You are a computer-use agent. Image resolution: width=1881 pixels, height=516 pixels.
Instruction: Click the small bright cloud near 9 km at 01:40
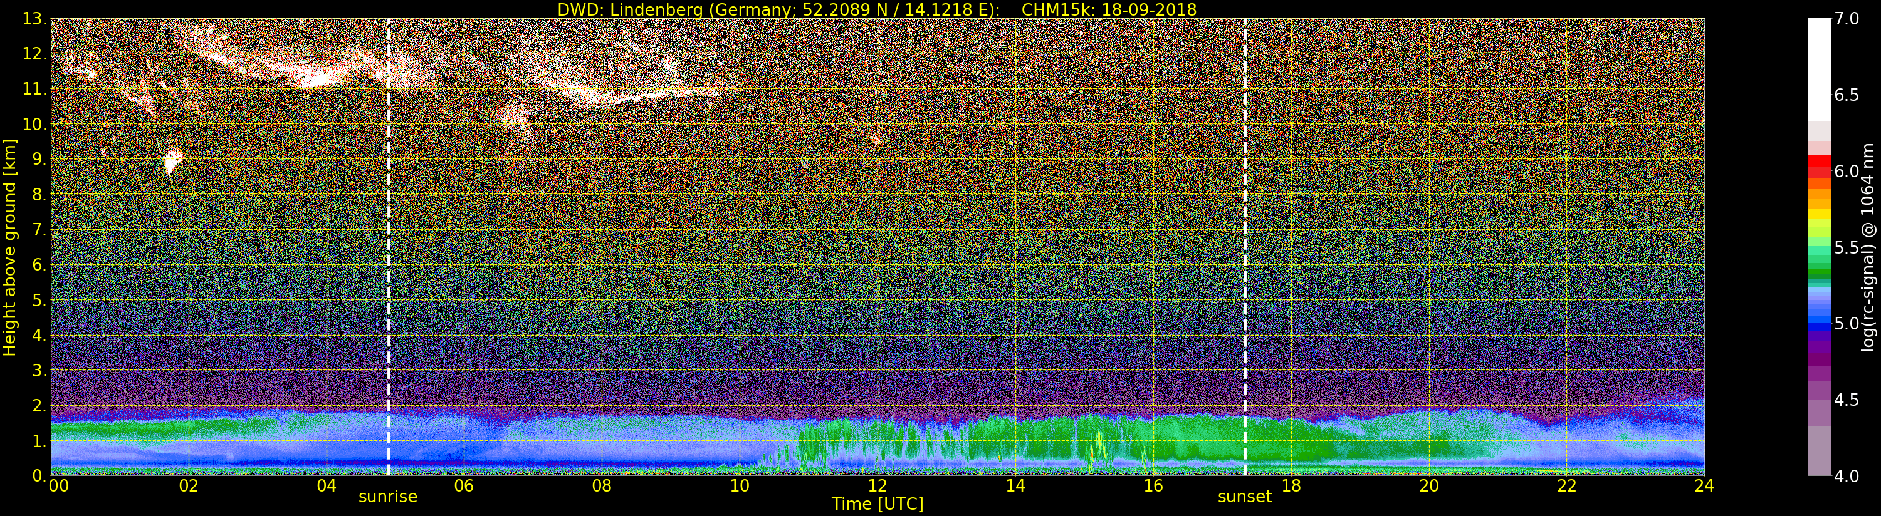(x=172, y=159)
